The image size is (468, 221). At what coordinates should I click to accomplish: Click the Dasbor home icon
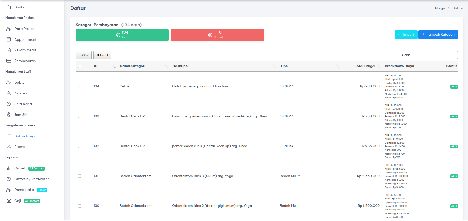(9, 7)
